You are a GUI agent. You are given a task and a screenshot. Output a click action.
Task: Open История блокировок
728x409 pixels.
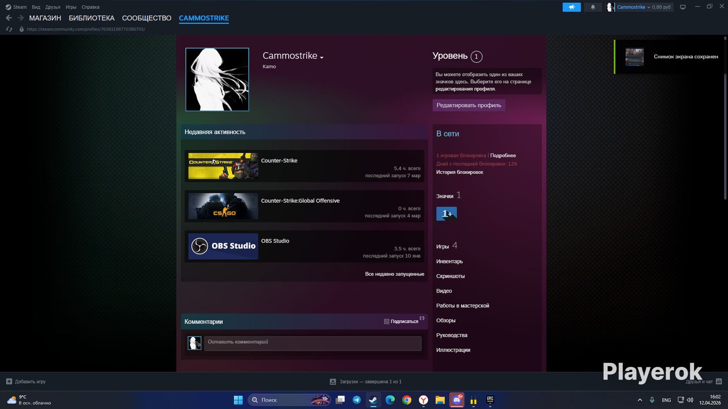tap(460, 172)
